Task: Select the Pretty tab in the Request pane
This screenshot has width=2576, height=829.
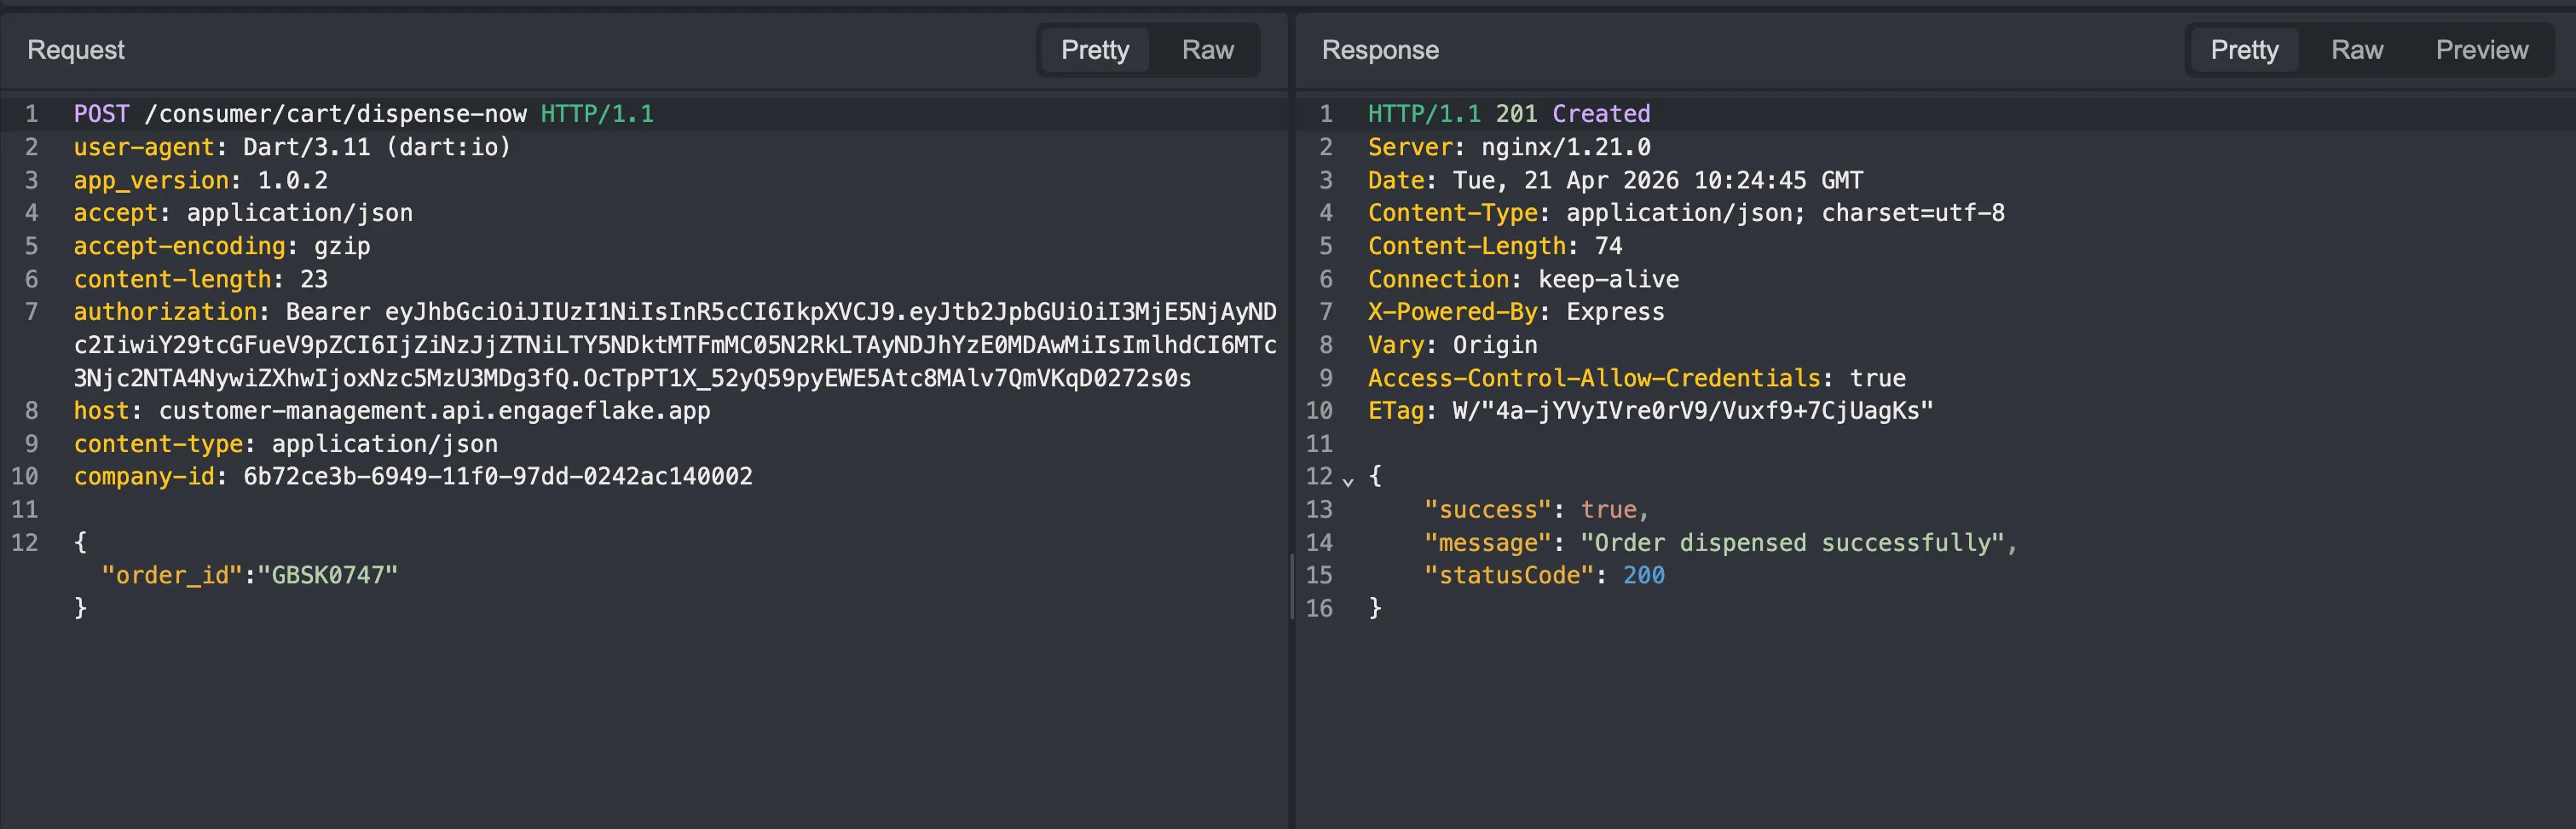Action: tap(1094, 50)
